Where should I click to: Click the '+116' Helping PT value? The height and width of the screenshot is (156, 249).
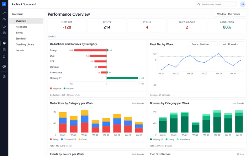click(x=142, y=78)
